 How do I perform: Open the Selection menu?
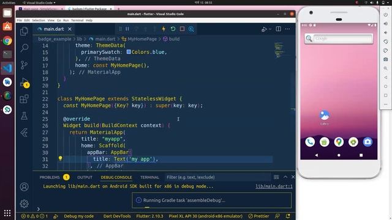coord(39,20)
